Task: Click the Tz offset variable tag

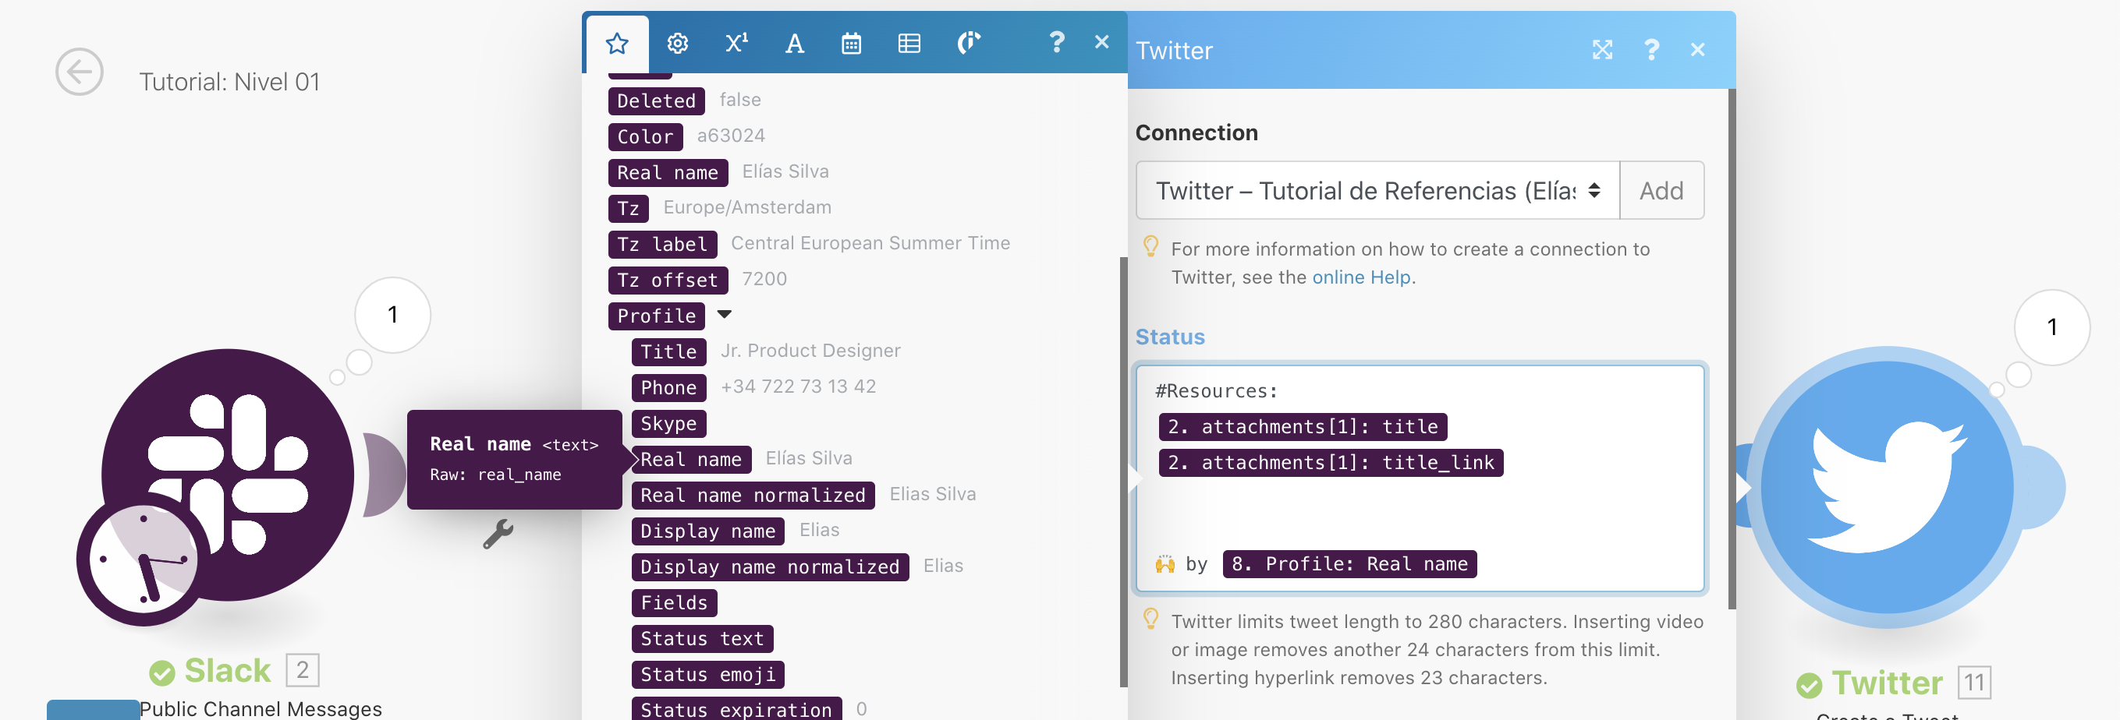Action: (x=668, y=281)
